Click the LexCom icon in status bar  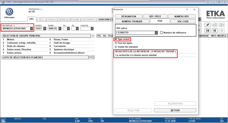pos(3,120)
